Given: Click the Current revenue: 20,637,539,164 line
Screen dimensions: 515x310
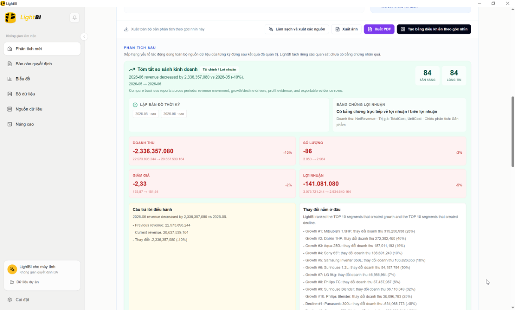Looking at the screenshot, I should click(161, 232).
